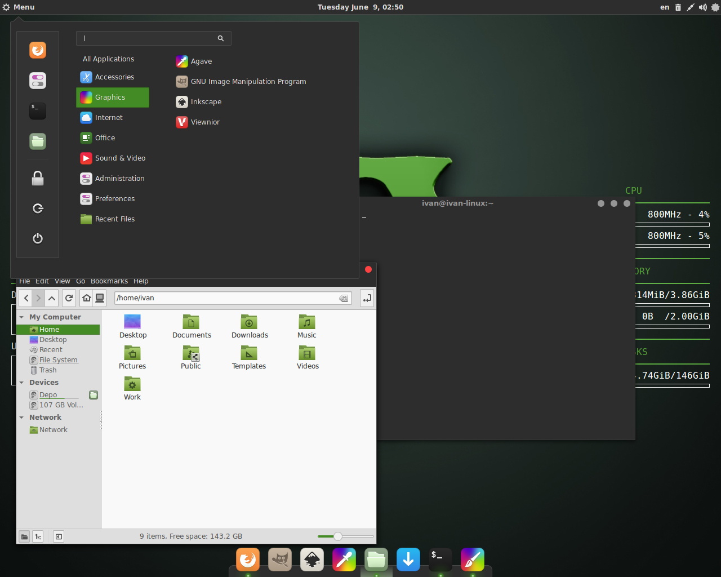Select File System in the sidebar
The image size is (721, 577).
(x=54, y=360)
